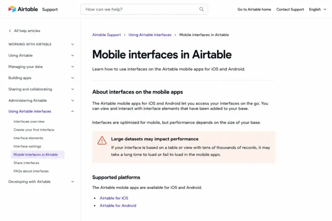Viewport: 332px width, 221px height.
Task: Click the warning triangle icon in the callout
Action: coord(102,140)
